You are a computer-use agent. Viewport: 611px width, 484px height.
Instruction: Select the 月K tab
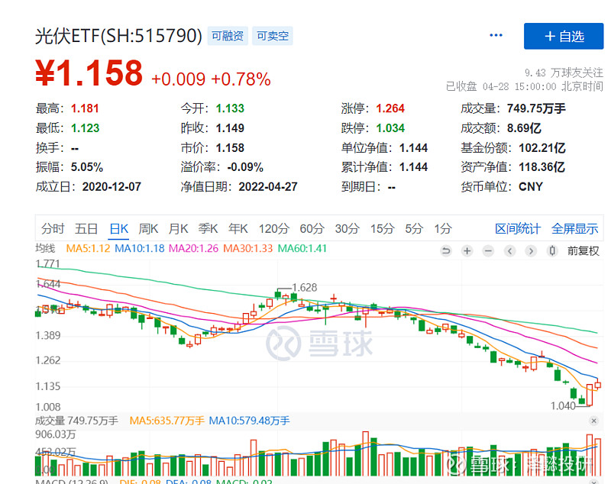[179, 228]
